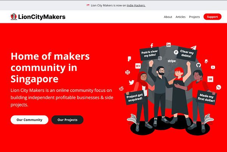This screenshot has width=227, height=152.
Task: Click the Telegram paper plane icon
Action: pyautogui.click(x=194, y=48)
